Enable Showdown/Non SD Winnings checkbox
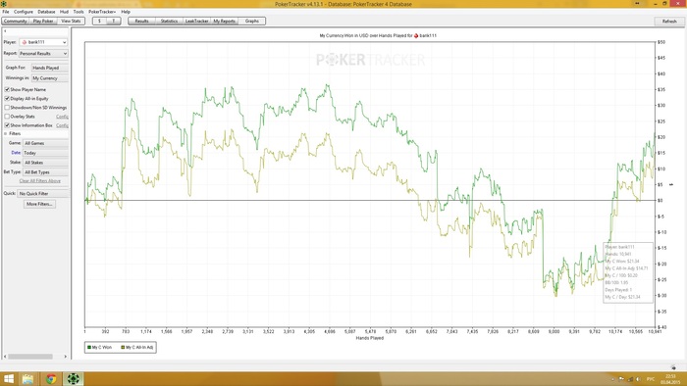The image size is (687, 386). (7, 108)
